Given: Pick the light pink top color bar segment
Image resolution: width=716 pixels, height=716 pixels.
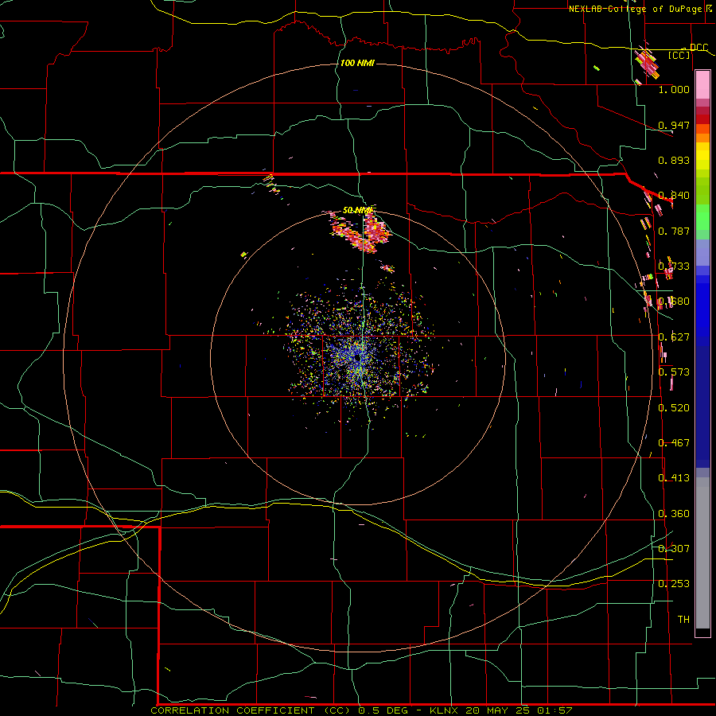Looking at the screenshot, I should 702,84.
